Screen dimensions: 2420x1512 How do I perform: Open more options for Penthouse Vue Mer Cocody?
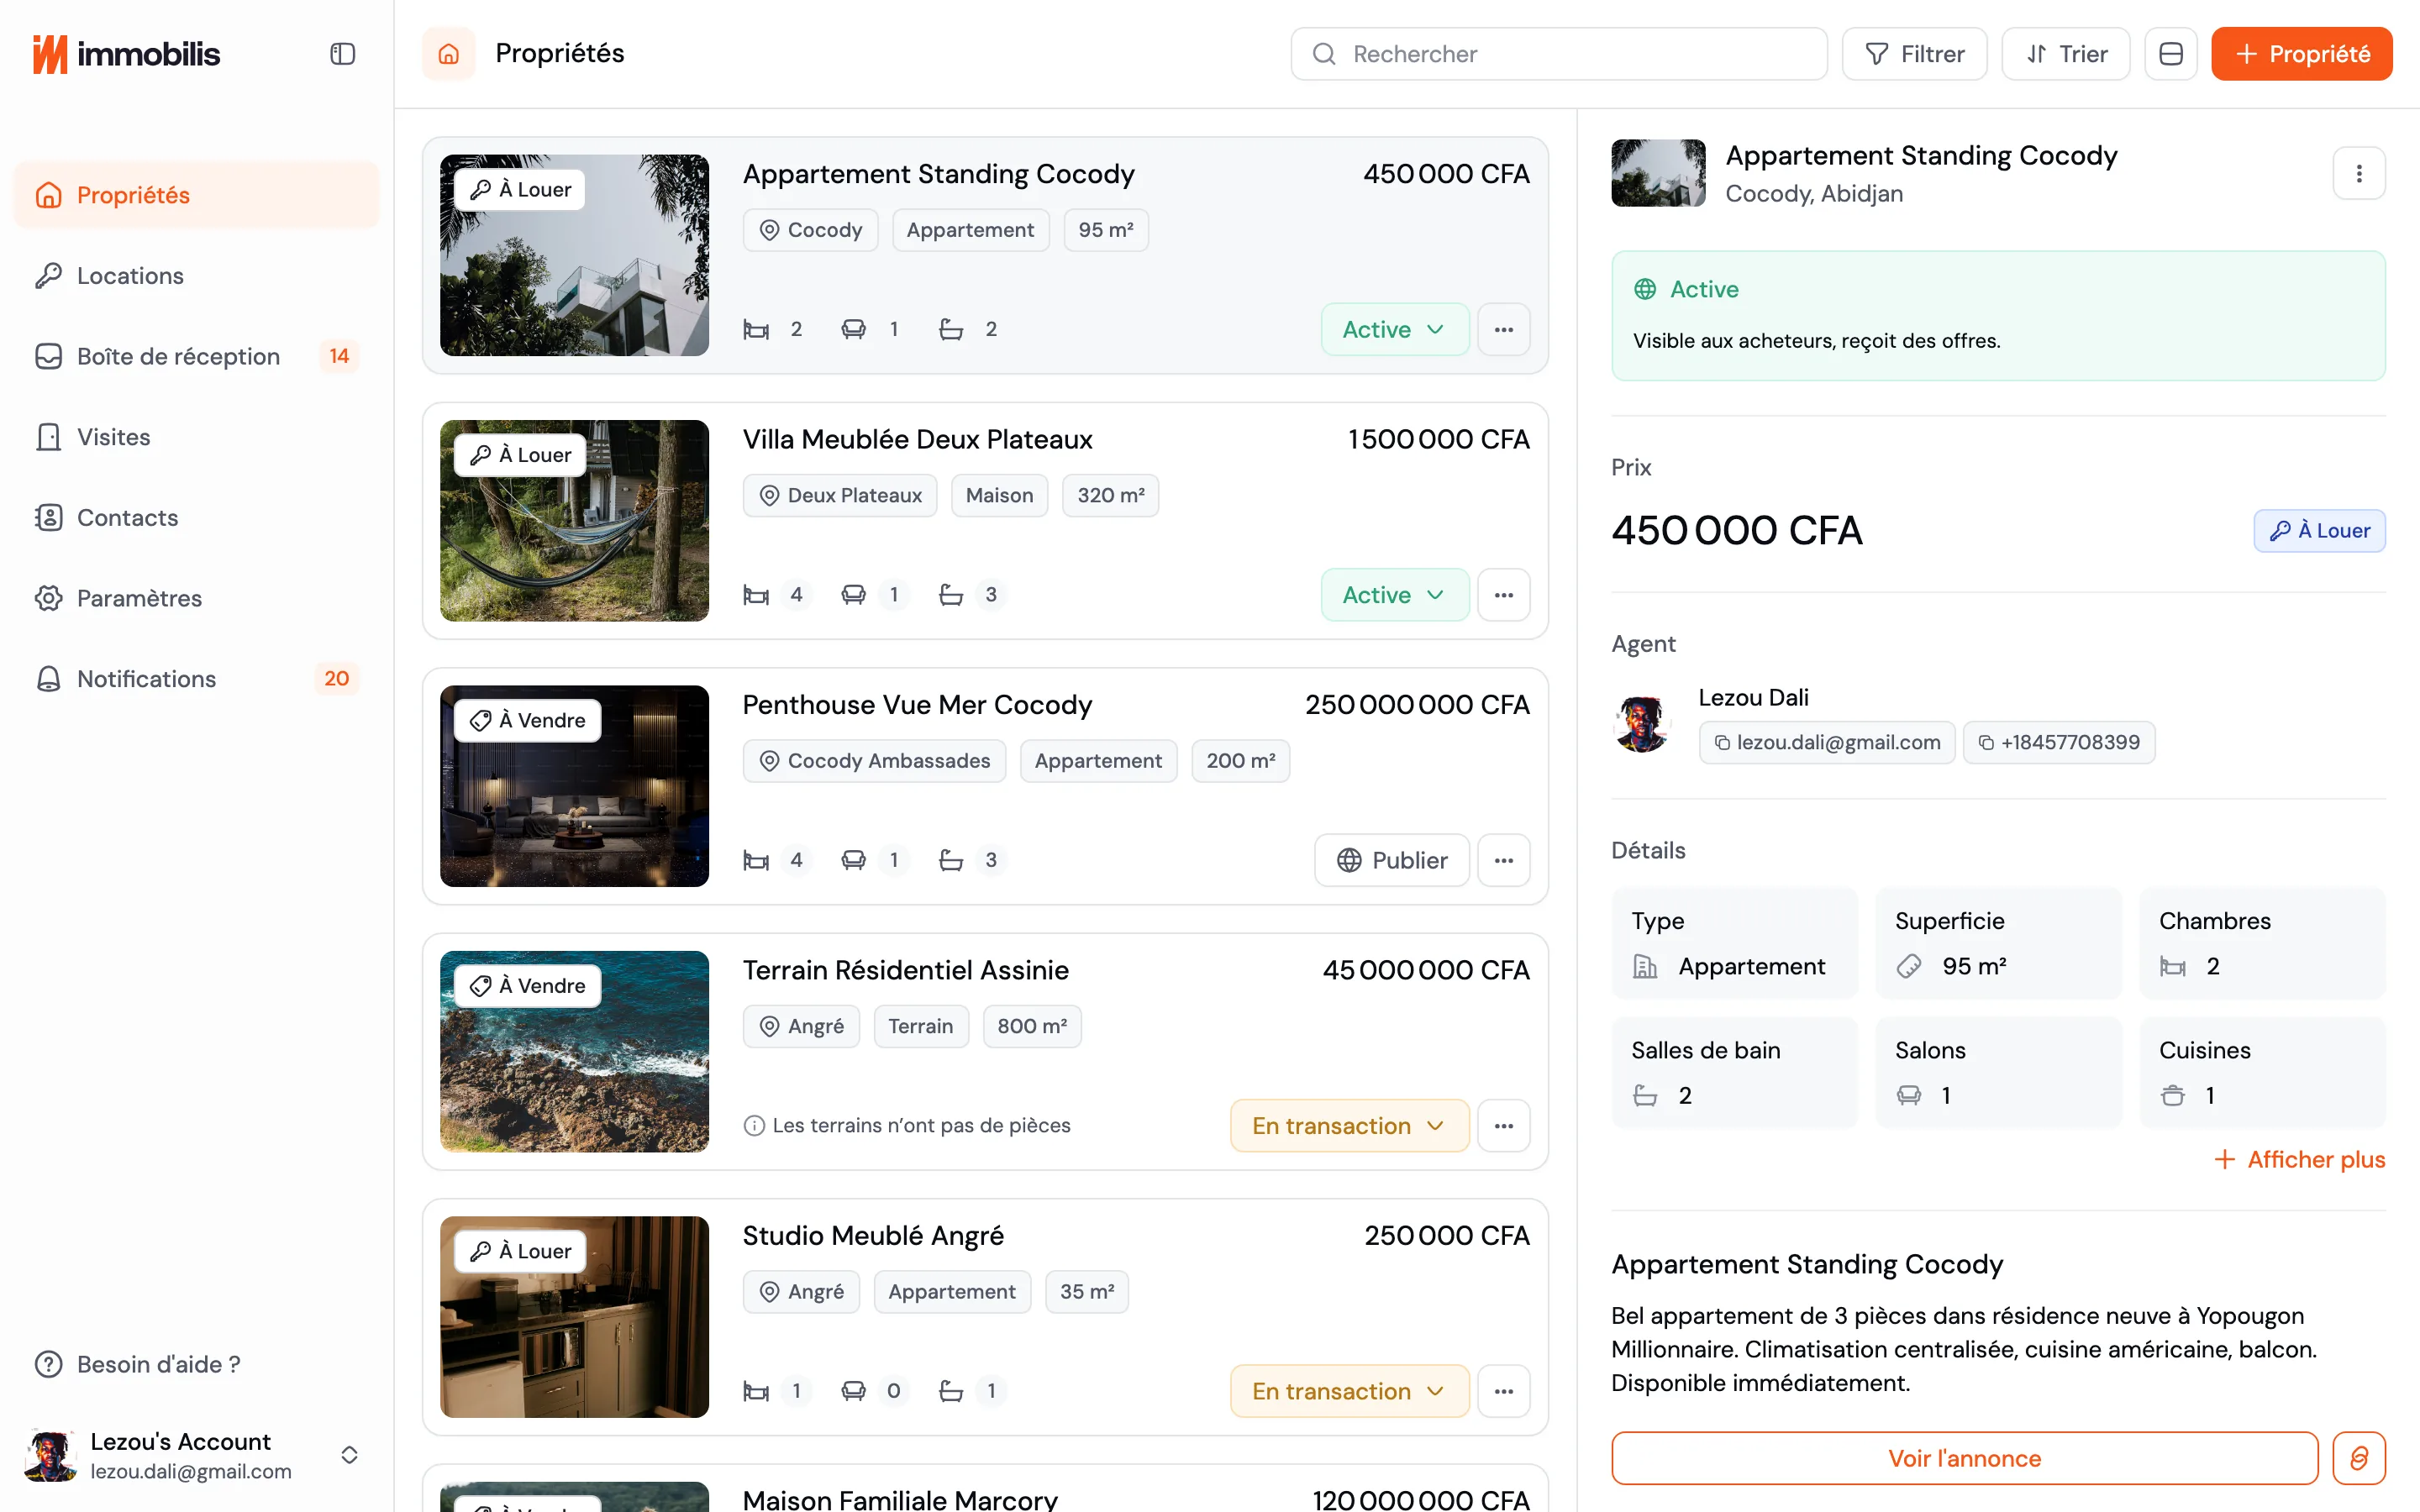click(x=1503, y=860)
